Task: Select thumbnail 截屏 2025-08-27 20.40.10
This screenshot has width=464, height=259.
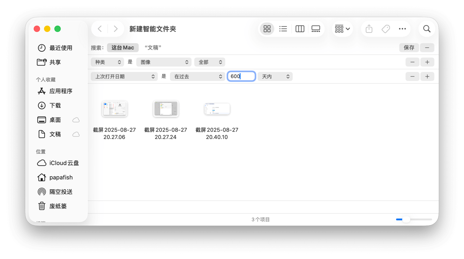Action: click(x=217, y=109)
